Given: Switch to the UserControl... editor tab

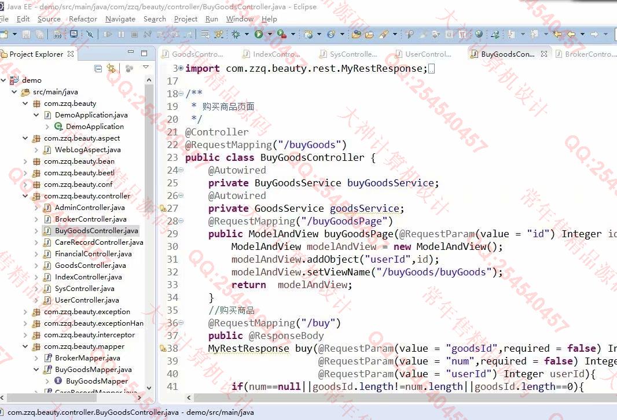Looking at the screenshot, I should coord(424,54).
